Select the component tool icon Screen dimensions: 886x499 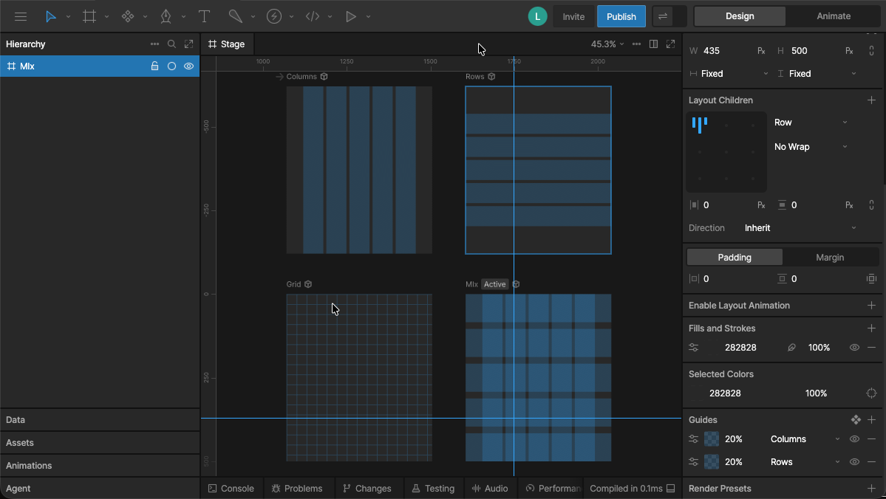128,16
